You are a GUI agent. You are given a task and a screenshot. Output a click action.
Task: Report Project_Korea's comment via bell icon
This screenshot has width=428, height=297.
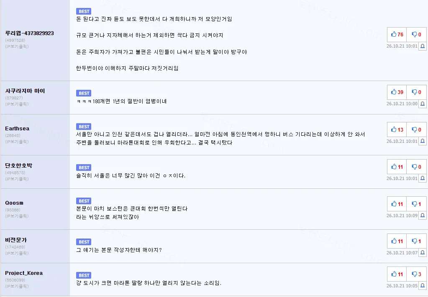pos(422,286)
